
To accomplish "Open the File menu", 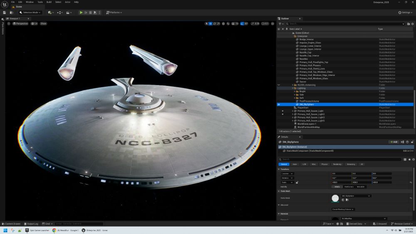I will click(13, 2).
